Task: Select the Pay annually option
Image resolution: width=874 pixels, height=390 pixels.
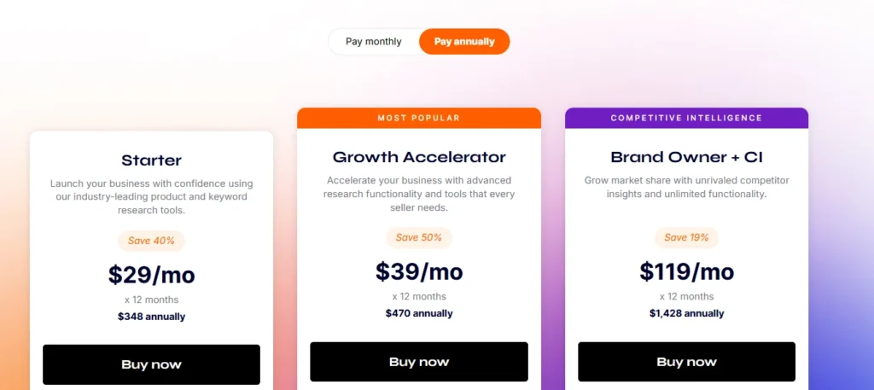Action: (x=464, y=42)
